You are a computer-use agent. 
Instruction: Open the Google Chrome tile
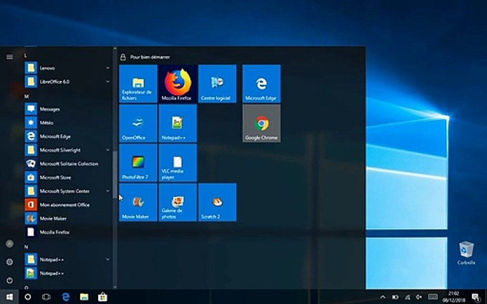coord(262,123)
